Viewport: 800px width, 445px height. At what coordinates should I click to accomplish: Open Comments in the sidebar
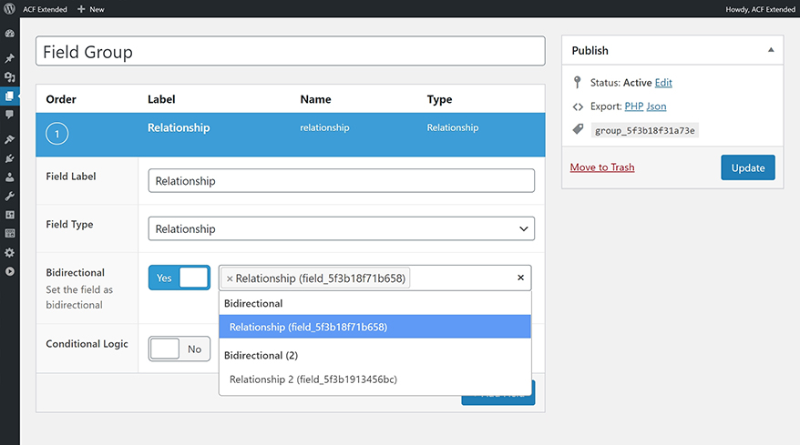(x=10, y=115)
